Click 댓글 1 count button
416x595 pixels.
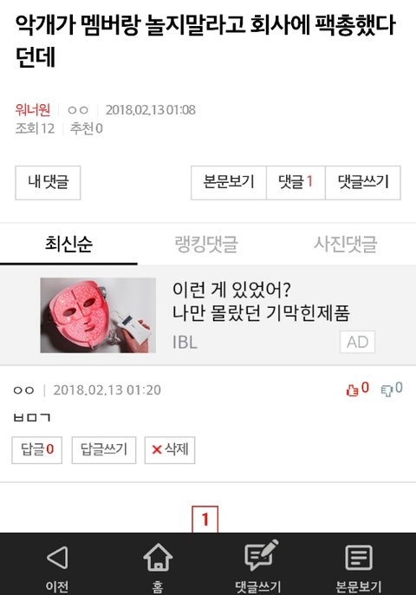point(296,182)
